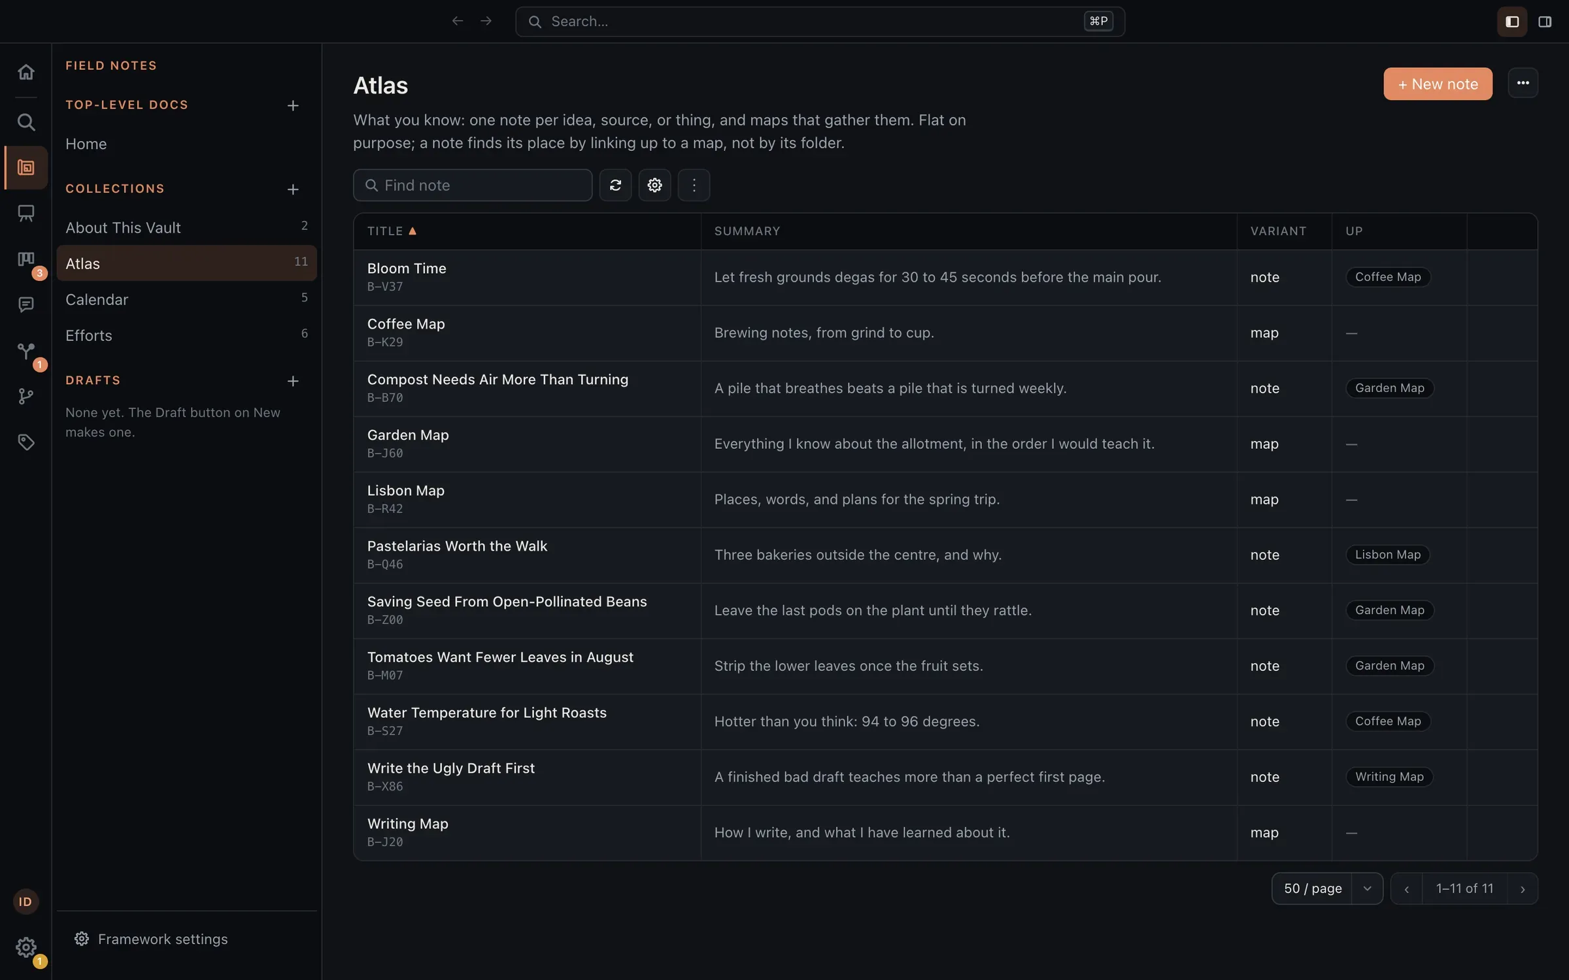Open the merge icon with badge 1
The image size is (1569, 980).
(x=25, y=351)
